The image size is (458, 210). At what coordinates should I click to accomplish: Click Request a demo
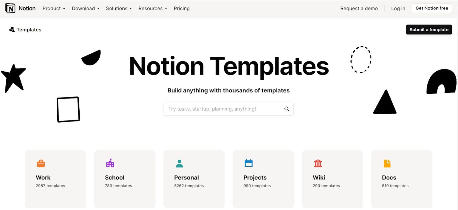359,8
